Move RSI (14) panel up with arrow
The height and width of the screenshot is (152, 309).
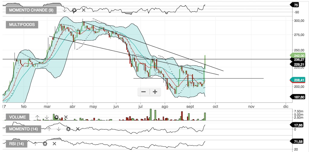(x=35, y=144)
